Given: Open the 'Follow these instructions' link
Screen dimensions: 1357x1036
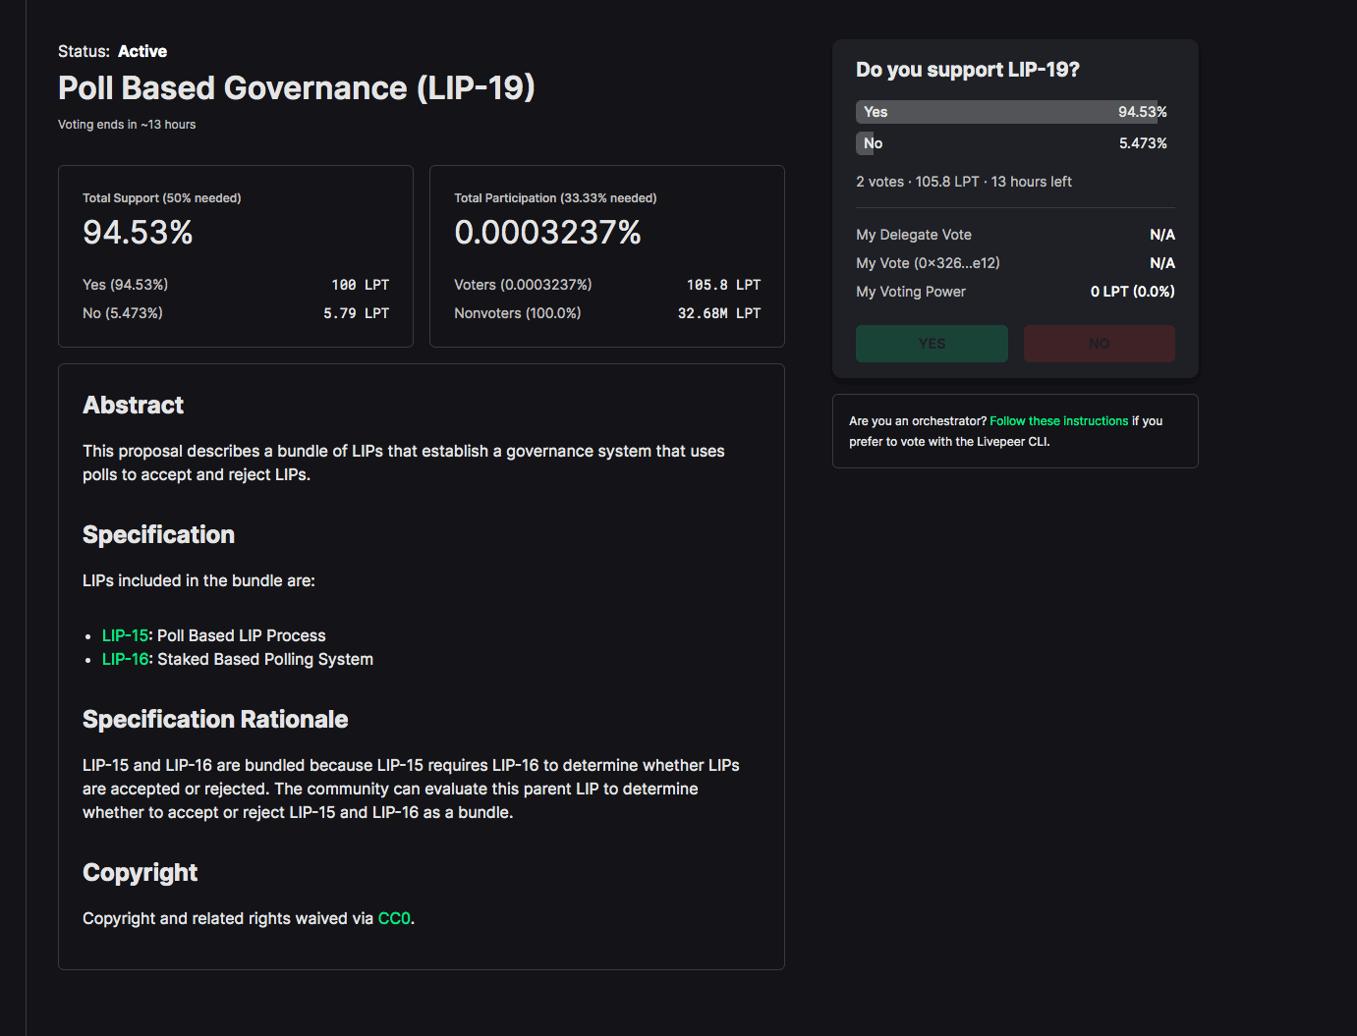Looking at the screenshot, I should 1058,420.
